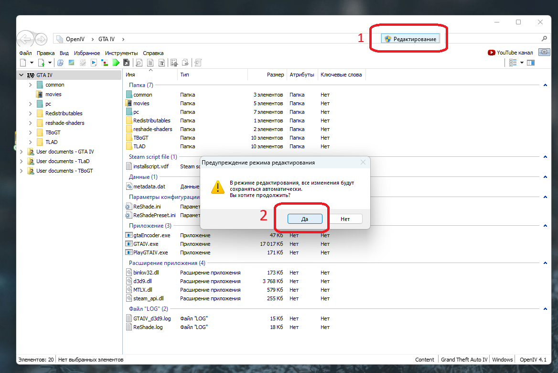
Task: Expand the TBoGT tree folder
Action: click(x=30, y=132)
